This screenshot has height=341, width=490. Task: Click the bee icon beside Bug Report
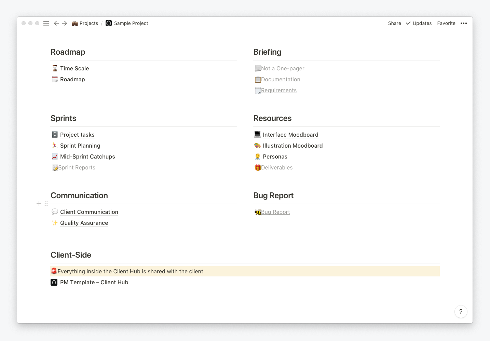(x=258, y=212)
